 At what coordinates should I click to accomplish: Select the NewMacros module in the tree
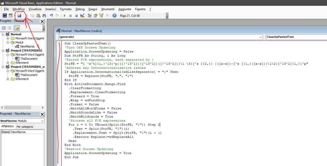pyautogui.click(x=27, y=47)
